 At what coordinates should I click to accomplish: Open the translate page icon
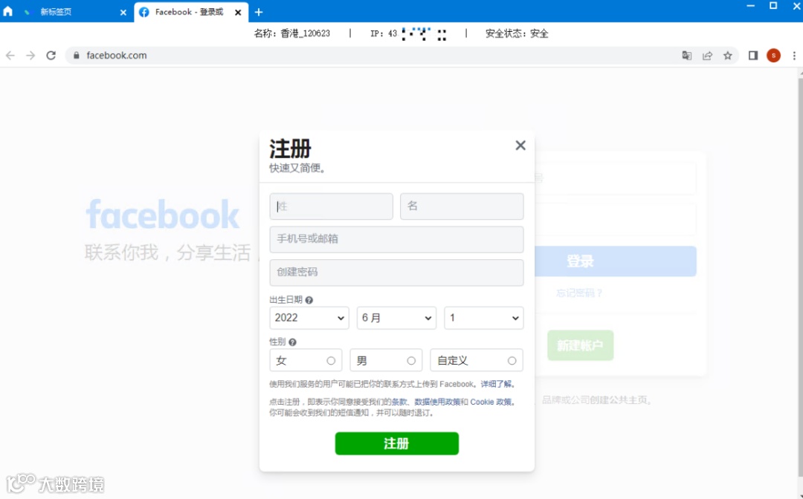687,55
